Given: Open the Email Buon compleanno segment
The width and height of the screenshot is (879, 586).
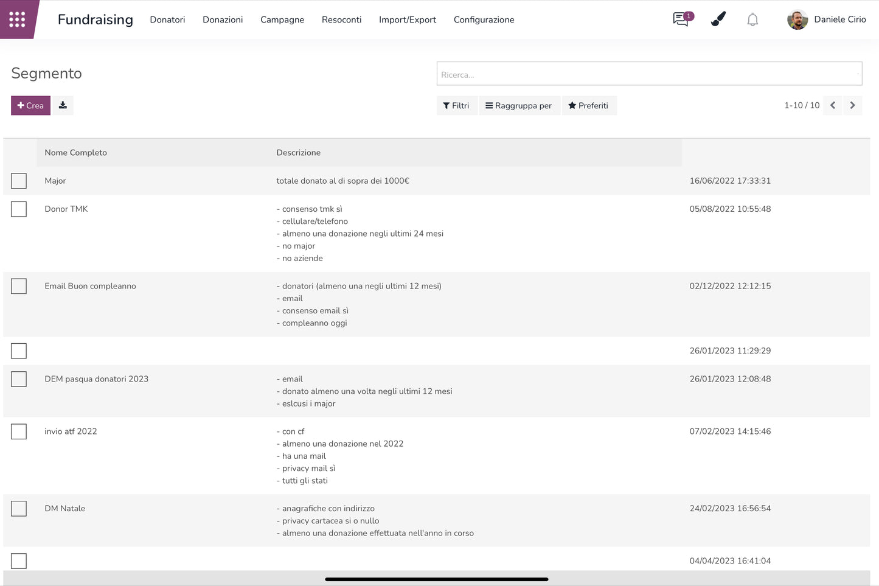Looking at the screenshot, I should (x=90, y=286).
